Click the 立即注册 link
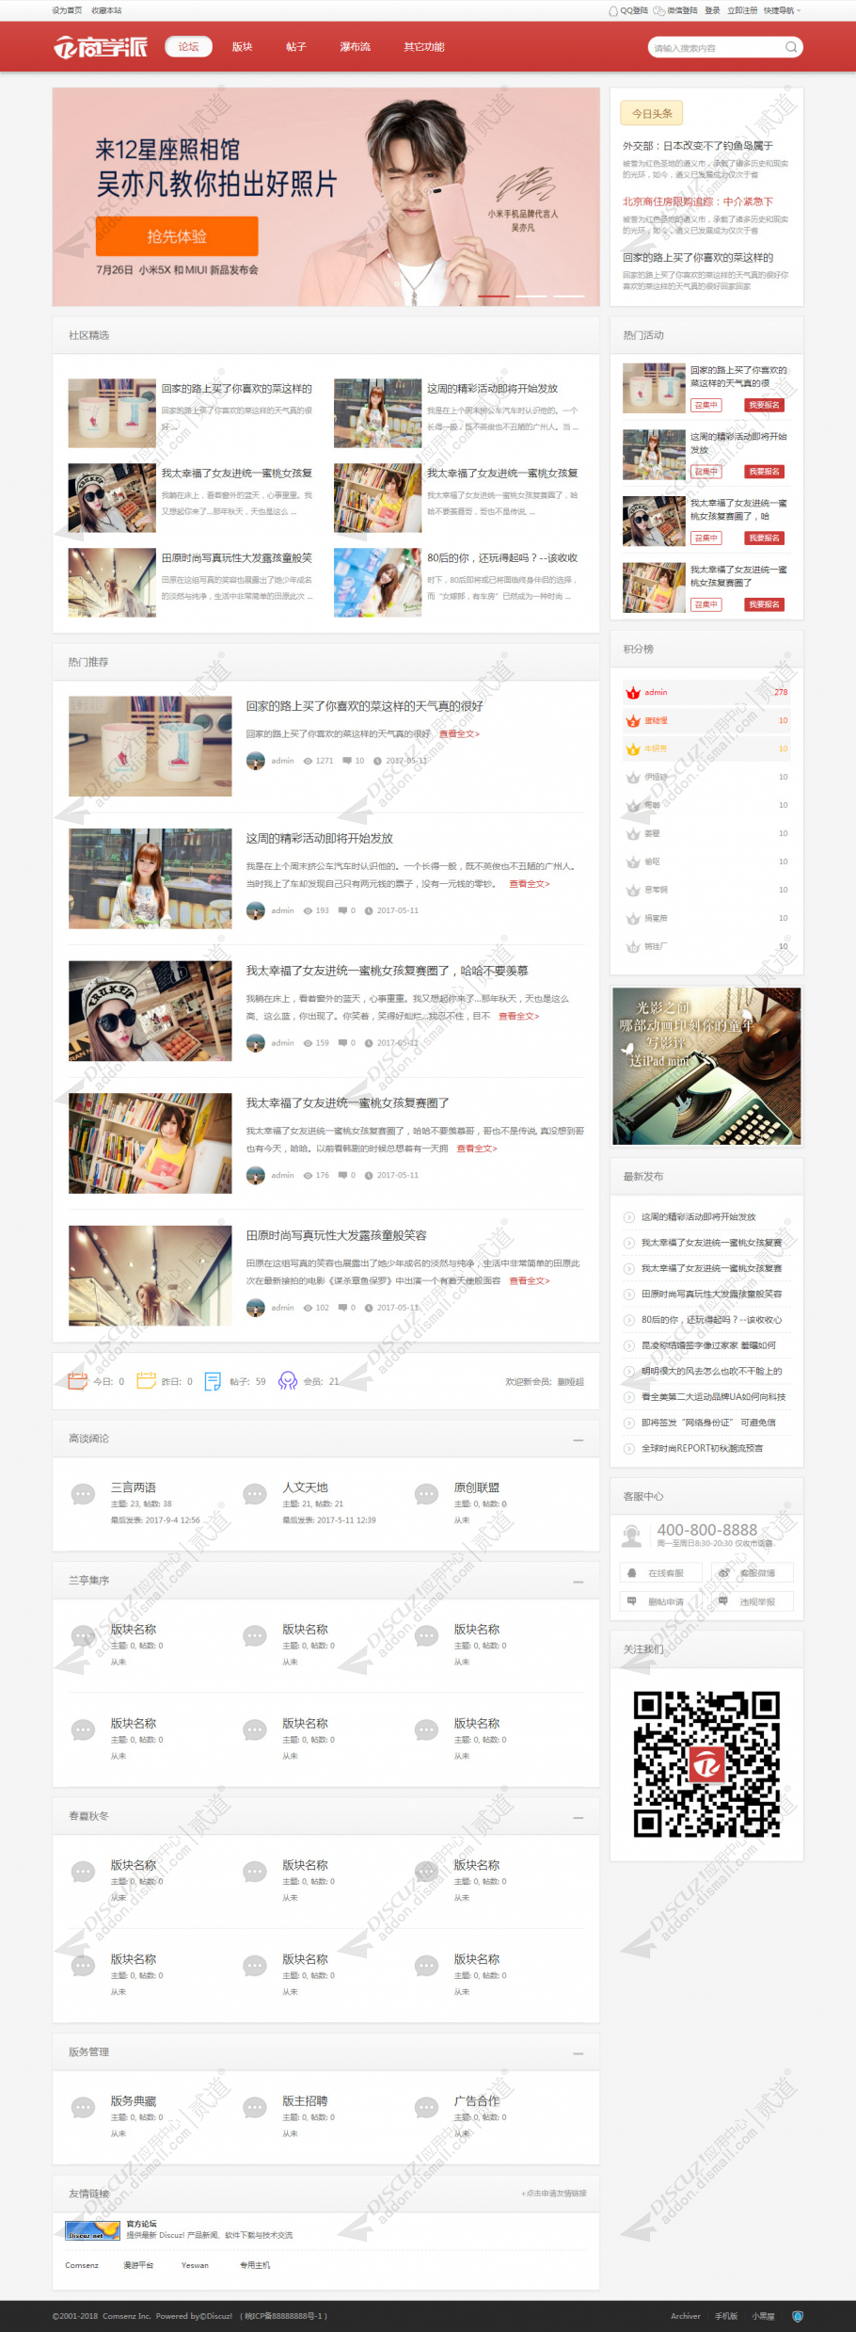Screen dimensions: 856x2332 point(742,10)
